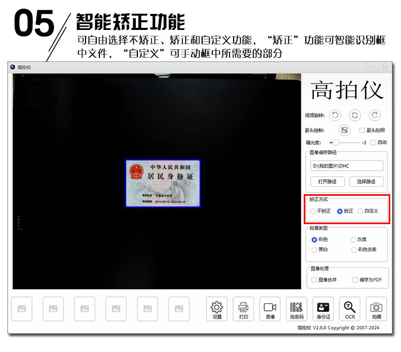
Task: Click the 打开路径 button
Action: (x=327, y=182)
